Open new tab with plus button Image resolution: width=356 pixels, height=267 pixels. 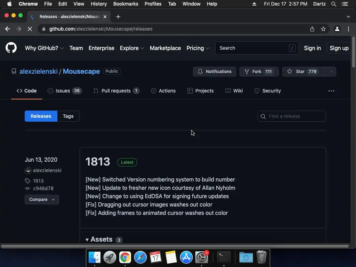[x=118, y=17]
